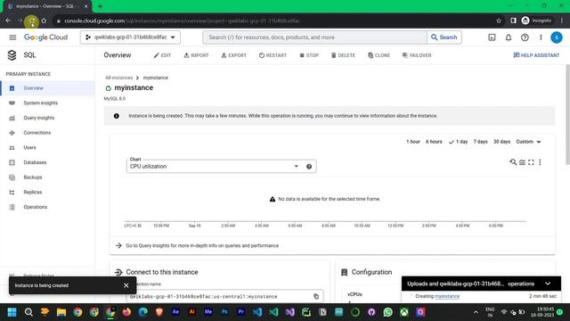570x321 pixels.
Task: Open Operations in the sidebar
Action: [47, 207]
